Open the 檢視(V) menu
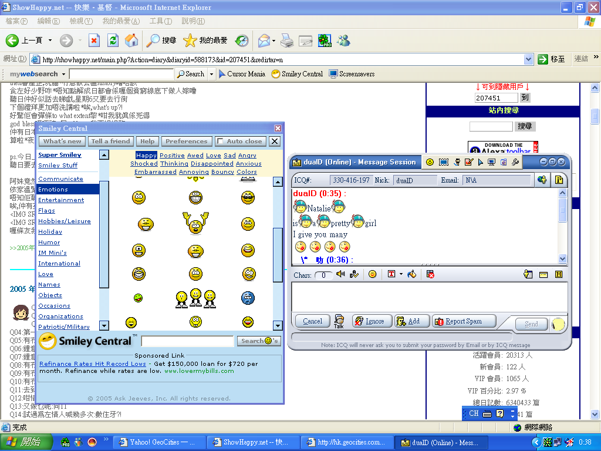The image size is (601, 451). (x=81, y=21)
